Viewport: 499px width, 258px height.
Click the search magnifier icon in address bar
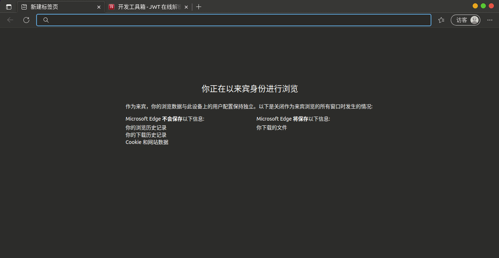pos(46,20)
